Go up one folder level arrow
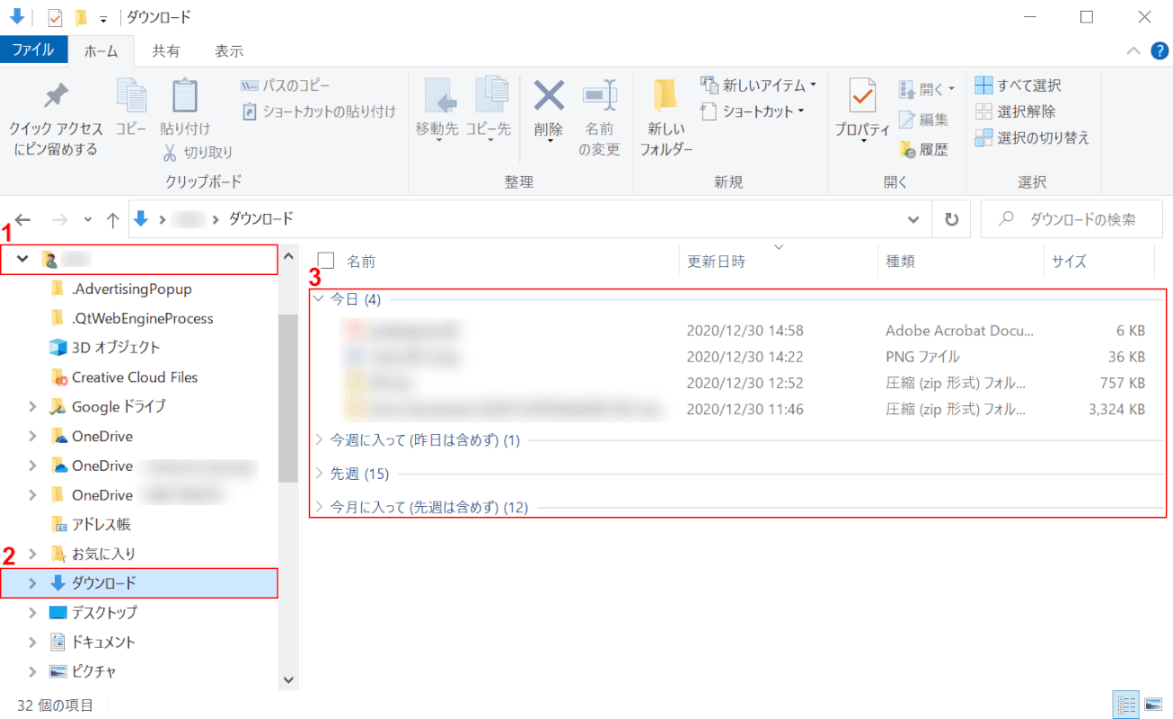The width and height of the screenshot is (1173, 719). [x=112, y=219]
